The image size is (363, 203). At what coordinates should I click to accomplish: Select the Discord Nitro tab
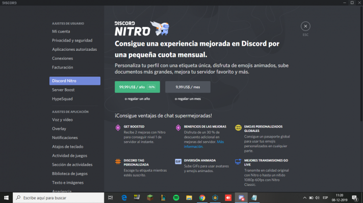pyautogui.click(x=75, y=81)
